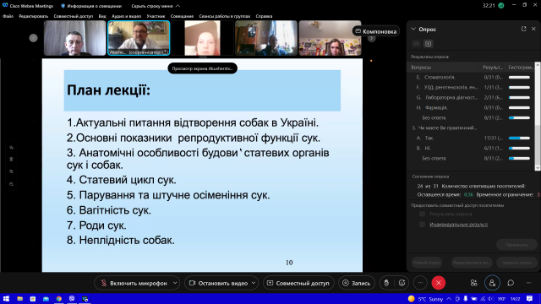Image resolution: width=541 pixels, height=304 pixels.
Task: Open Сеансы работы в группах menu
Action: point(225,16)
